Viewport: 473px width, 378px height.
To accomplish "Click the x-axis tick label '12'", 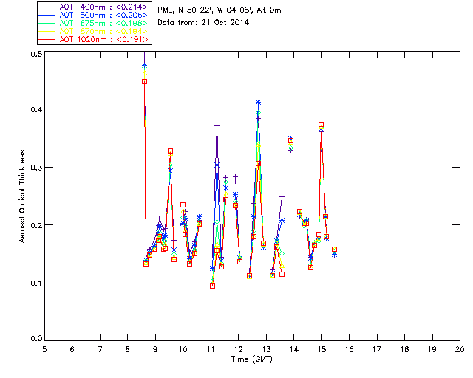I will (238, 349).
